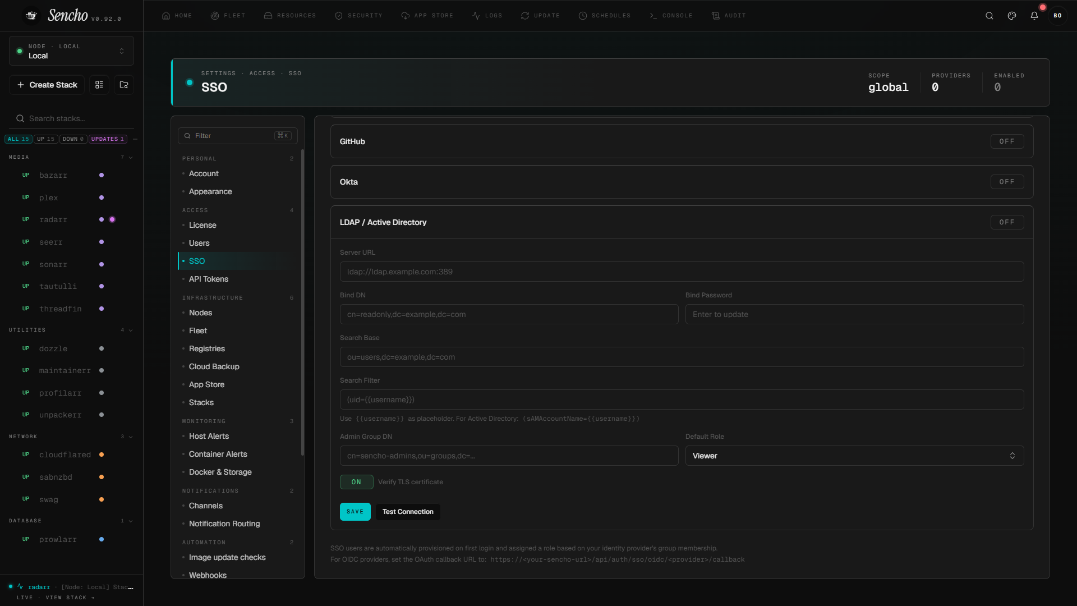
Task: Open the theme palette icon
Action: [1012, 16]
